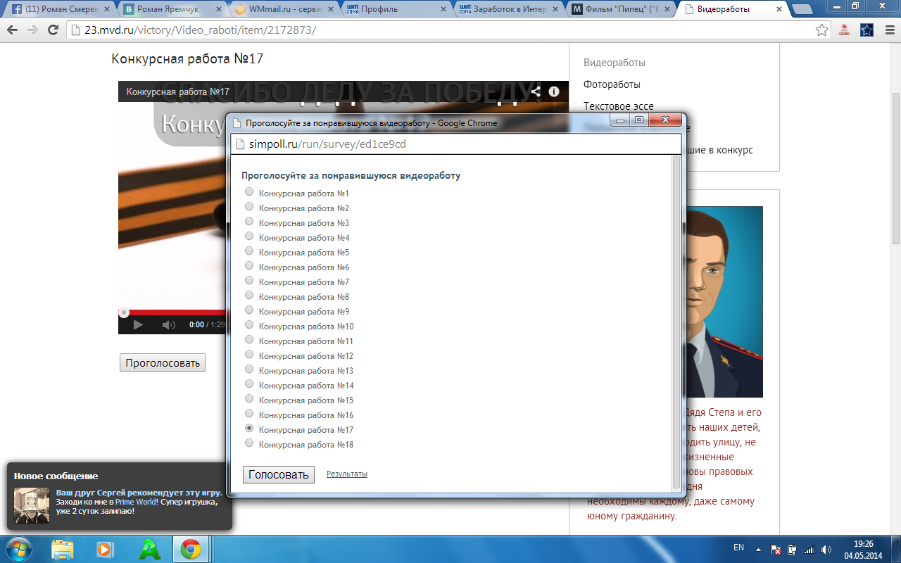Click Проголосовать button on main page
901x563 pixels.
coord(163,363)
